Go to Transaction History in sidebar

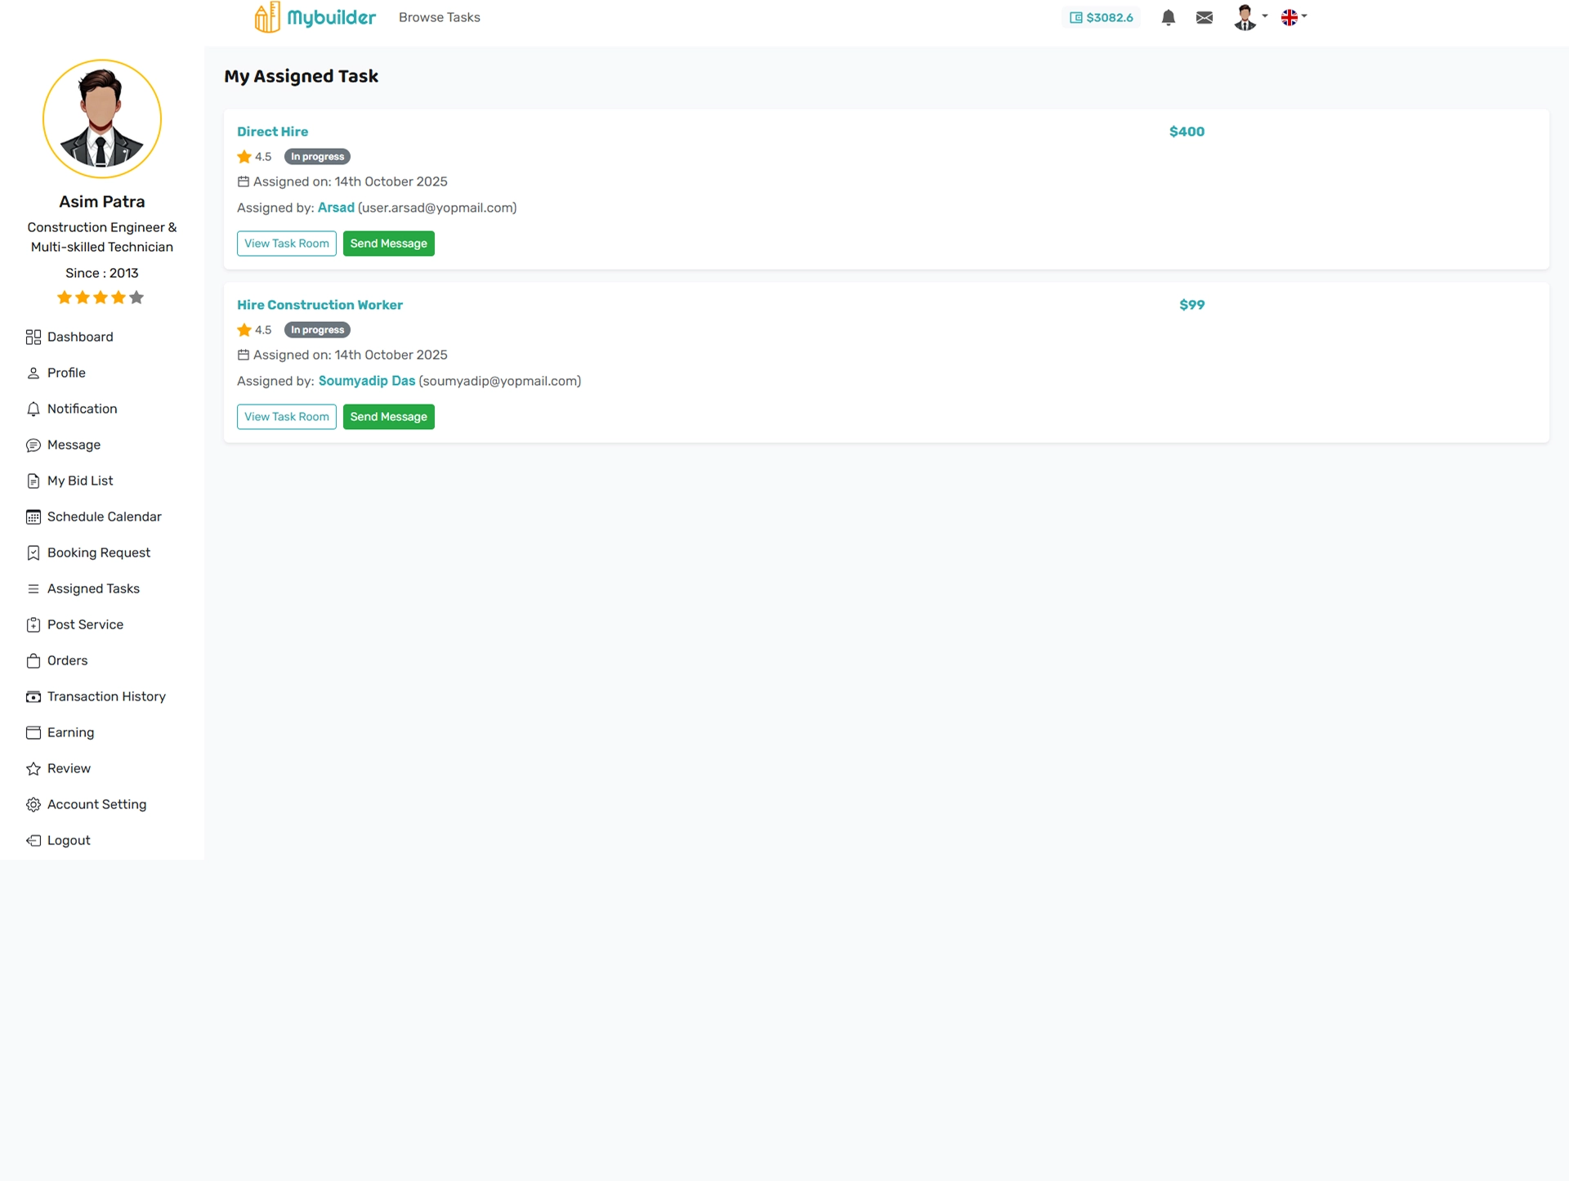coord(105,696)
